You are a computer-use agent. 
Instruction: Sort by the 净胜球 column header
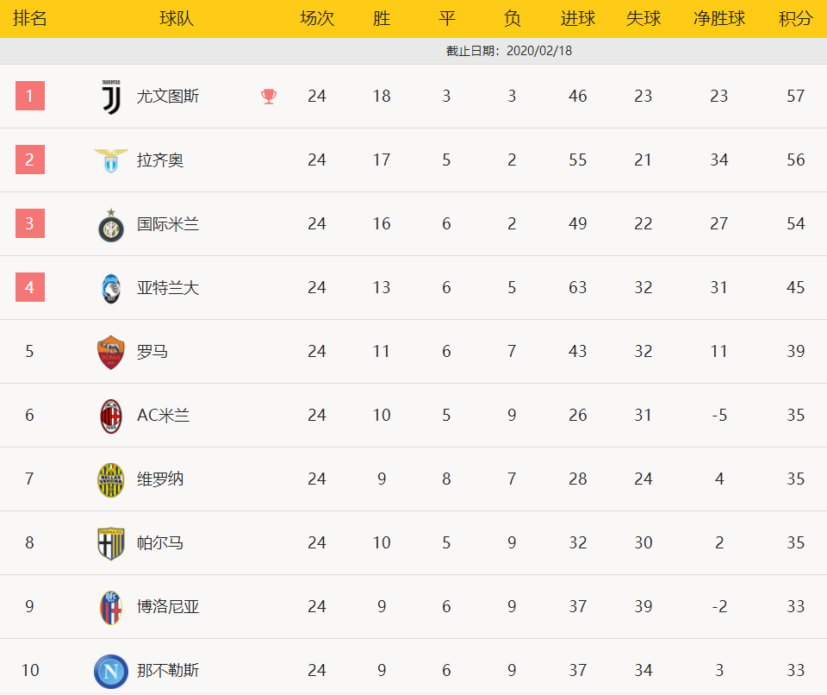[718, 18]
